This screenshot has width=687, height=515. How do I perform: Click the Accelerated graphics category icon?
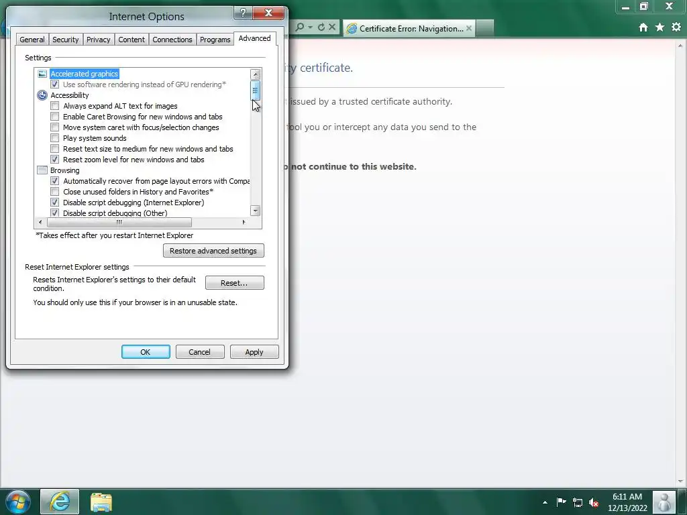point(42,74)
